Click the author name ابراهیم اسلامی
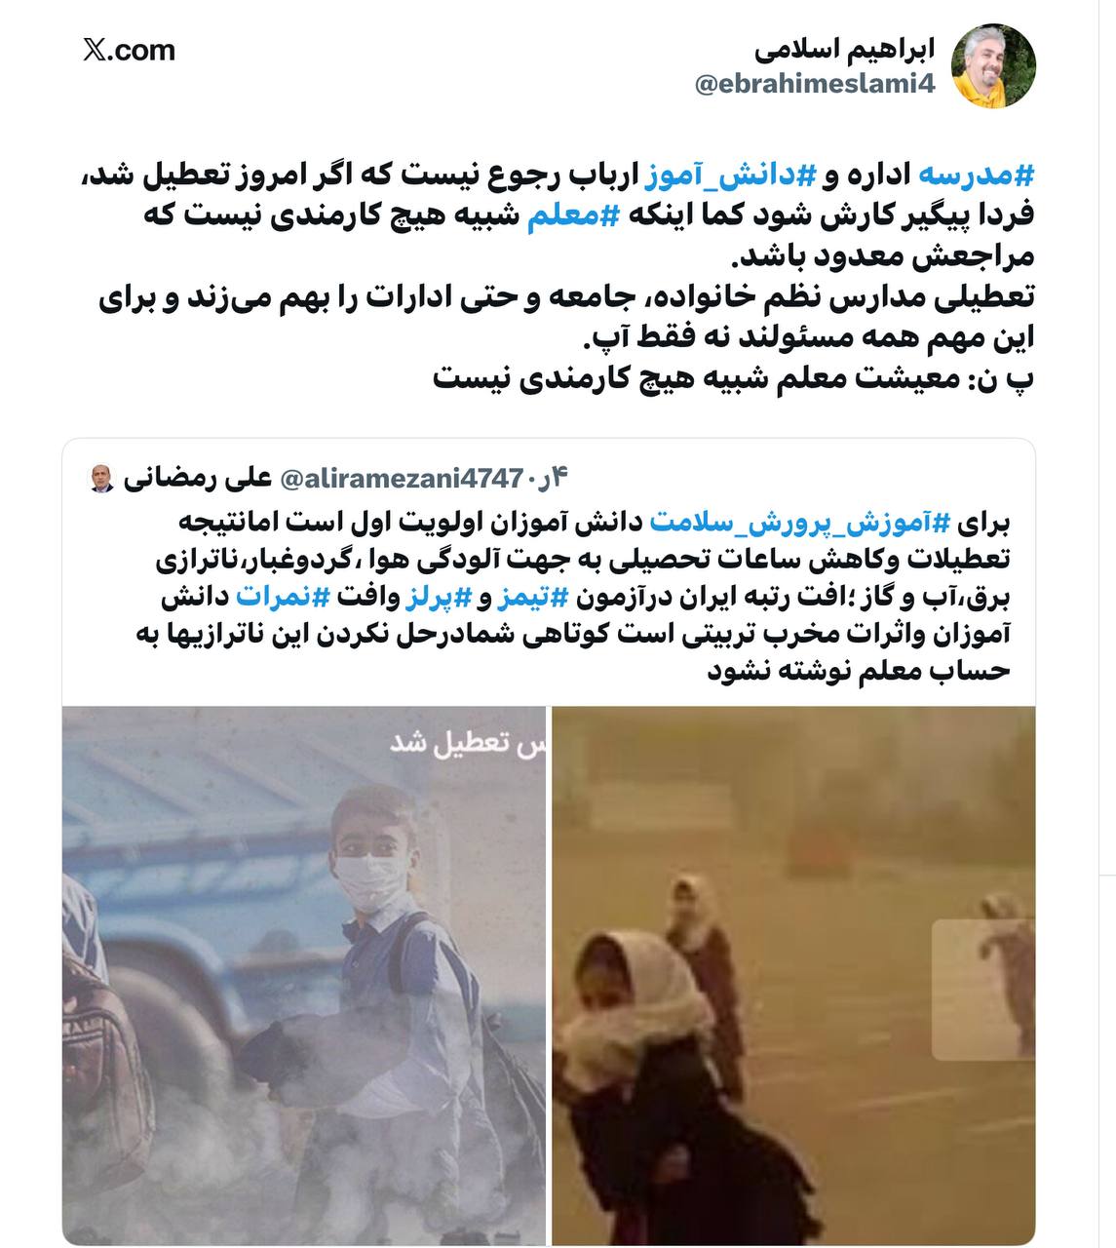 pos(844,48)
